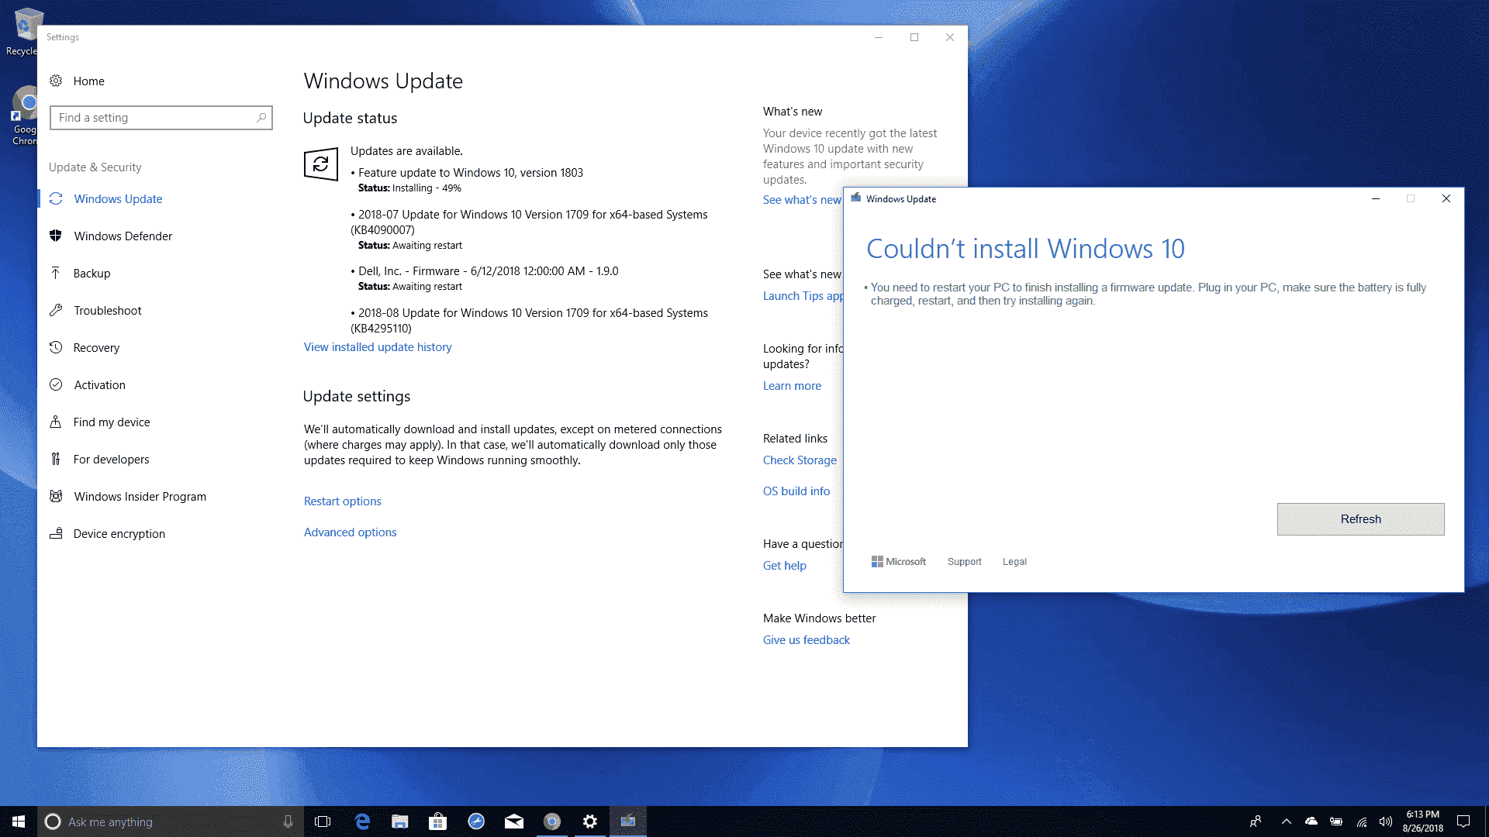Screen dimensions: 1489x837
Task: Open Microsoft Store from taskbar
Action: (x=437, y=821)
